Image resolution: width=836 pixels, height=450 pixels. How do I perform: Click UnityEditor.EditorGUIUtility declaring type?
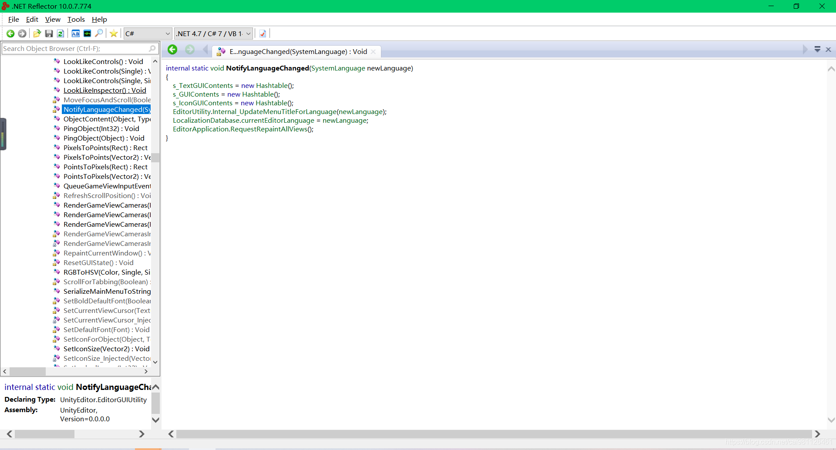pyautogui.click(x=103, y=400)
